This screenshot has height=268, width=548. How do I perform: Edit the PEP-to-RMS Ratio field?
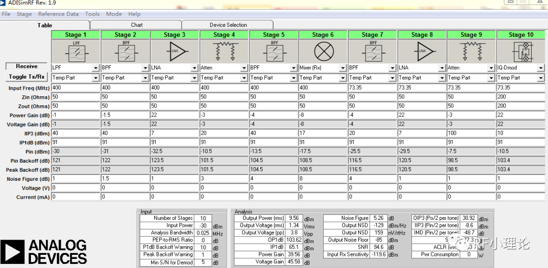click(202, 240)
